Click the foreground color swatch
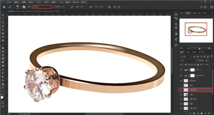 pos(2,97)
